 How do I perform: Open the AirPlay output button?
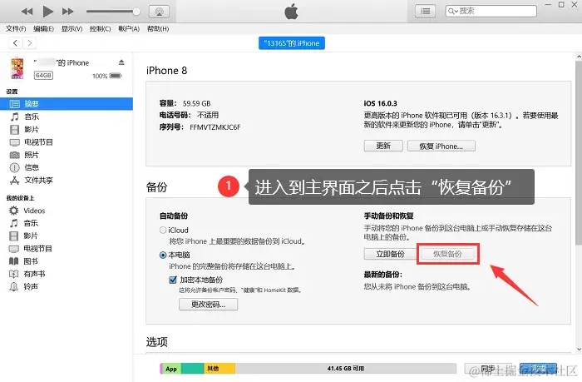[160, 12]
